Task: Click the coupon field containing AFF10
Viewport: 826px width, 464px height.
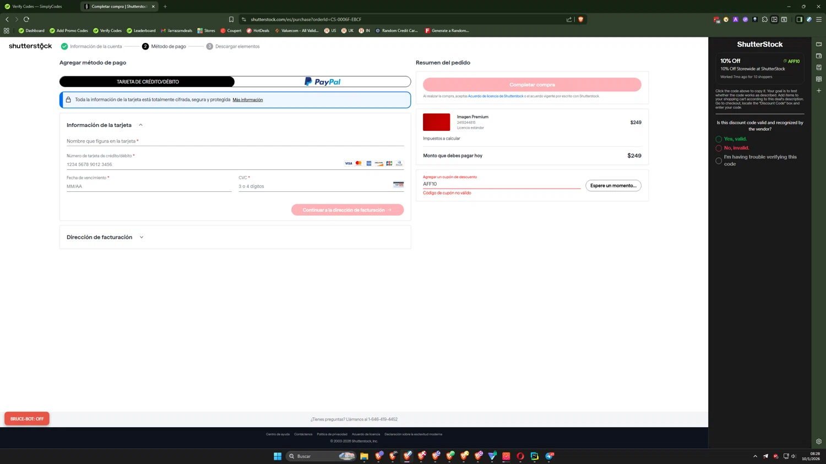Action: click(x=502, y=184)
